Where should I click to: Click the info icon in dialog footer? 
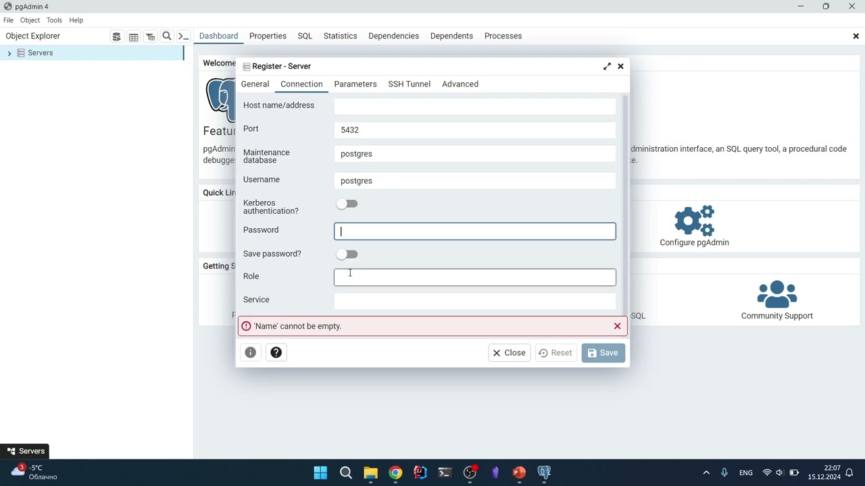point(251,353)
